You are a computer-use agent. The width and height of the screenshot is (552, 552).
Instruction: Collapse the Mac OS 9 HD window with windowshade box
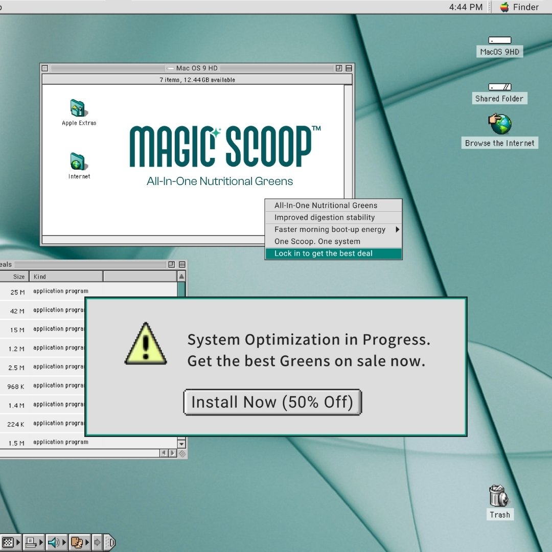click(349, 68)
